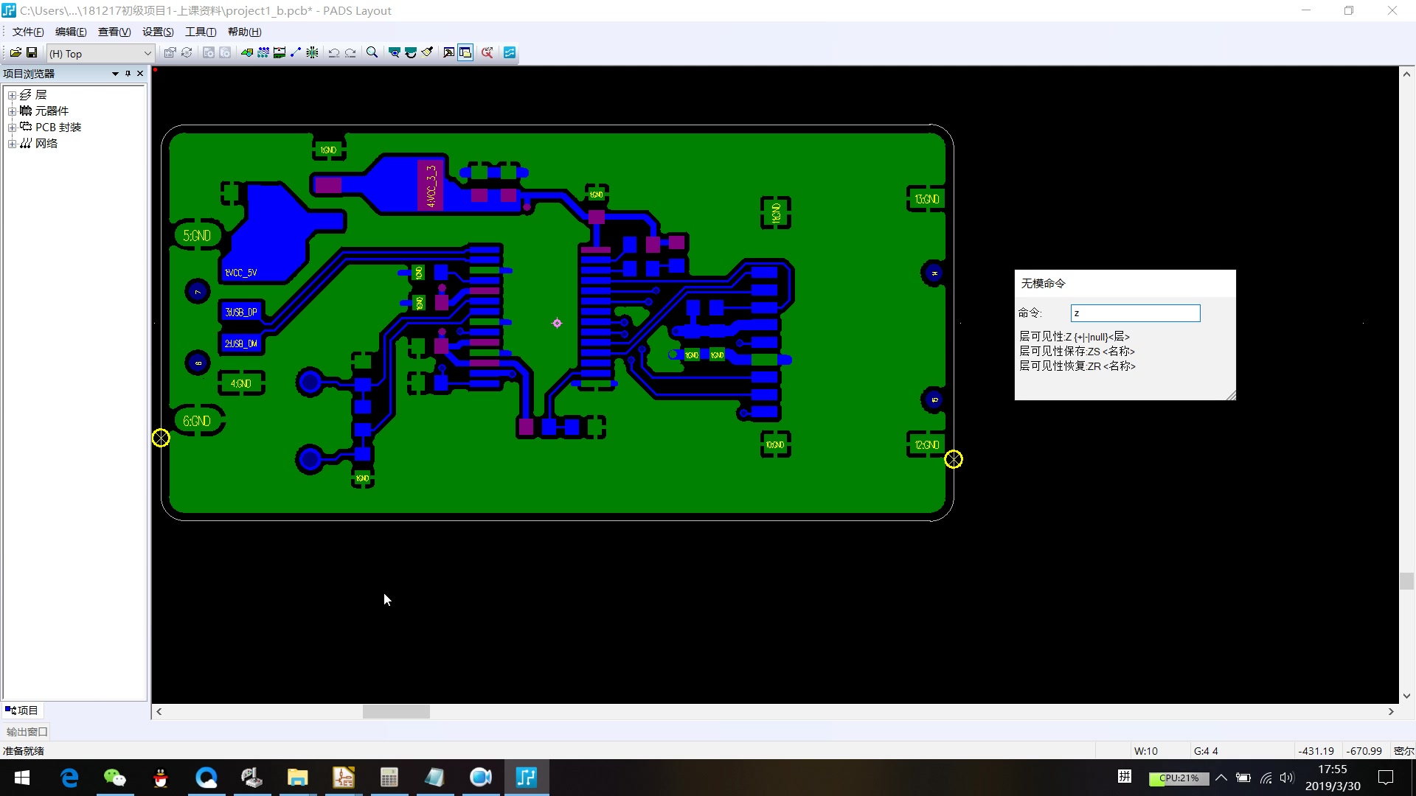Expand the 层 tree node
Screen dimensions: 1416x796
pos(12,95)
